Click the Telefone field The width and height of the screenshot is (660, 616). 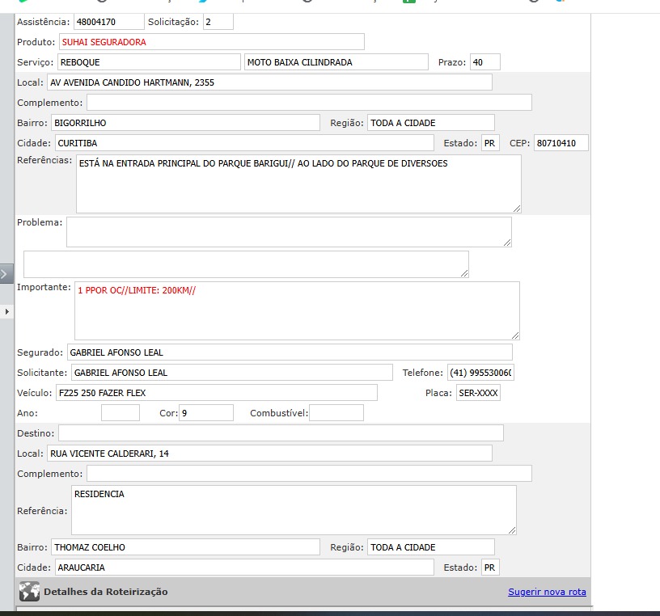[480, 373]
